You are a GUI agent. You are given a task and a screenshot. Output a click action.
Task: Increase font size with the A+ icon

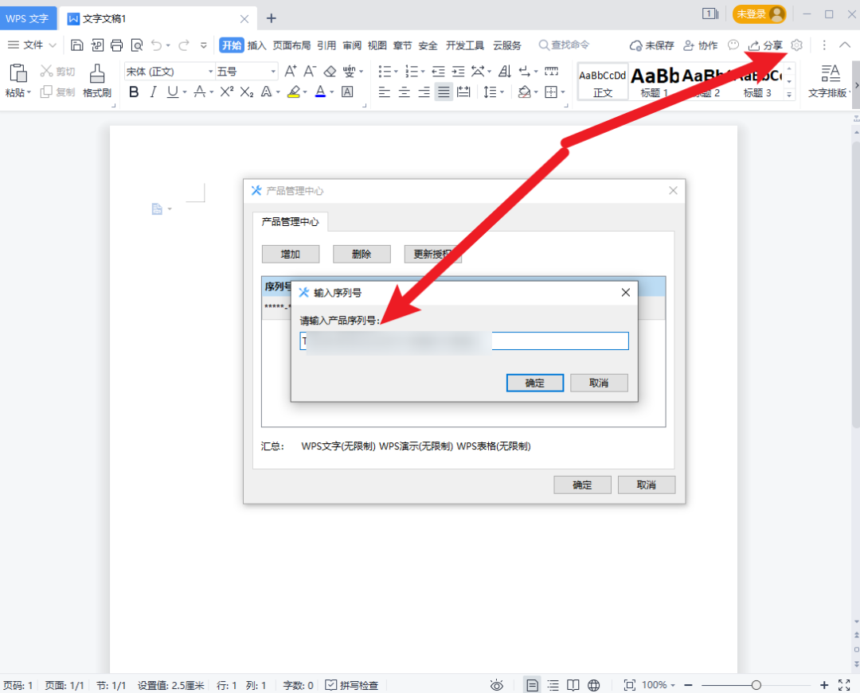point(290,72)
